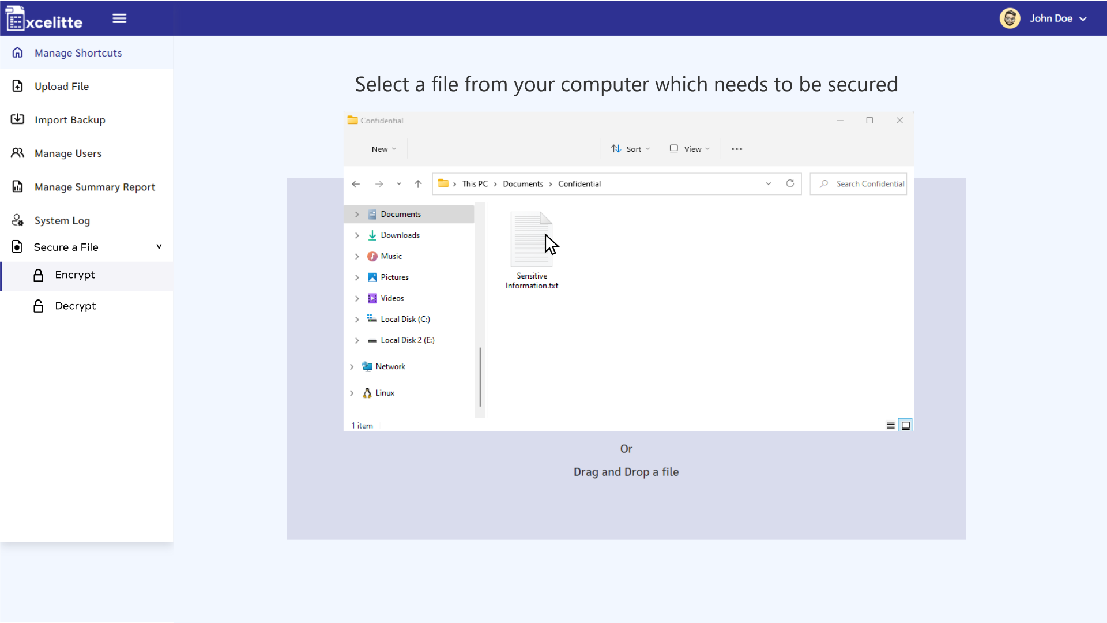
Task: Open the hamburger menu next to the logo
Action: (119, 18)
